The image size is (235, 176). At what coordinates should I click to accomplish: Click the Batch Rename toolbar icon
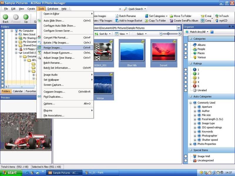click(x=117, y=16)
